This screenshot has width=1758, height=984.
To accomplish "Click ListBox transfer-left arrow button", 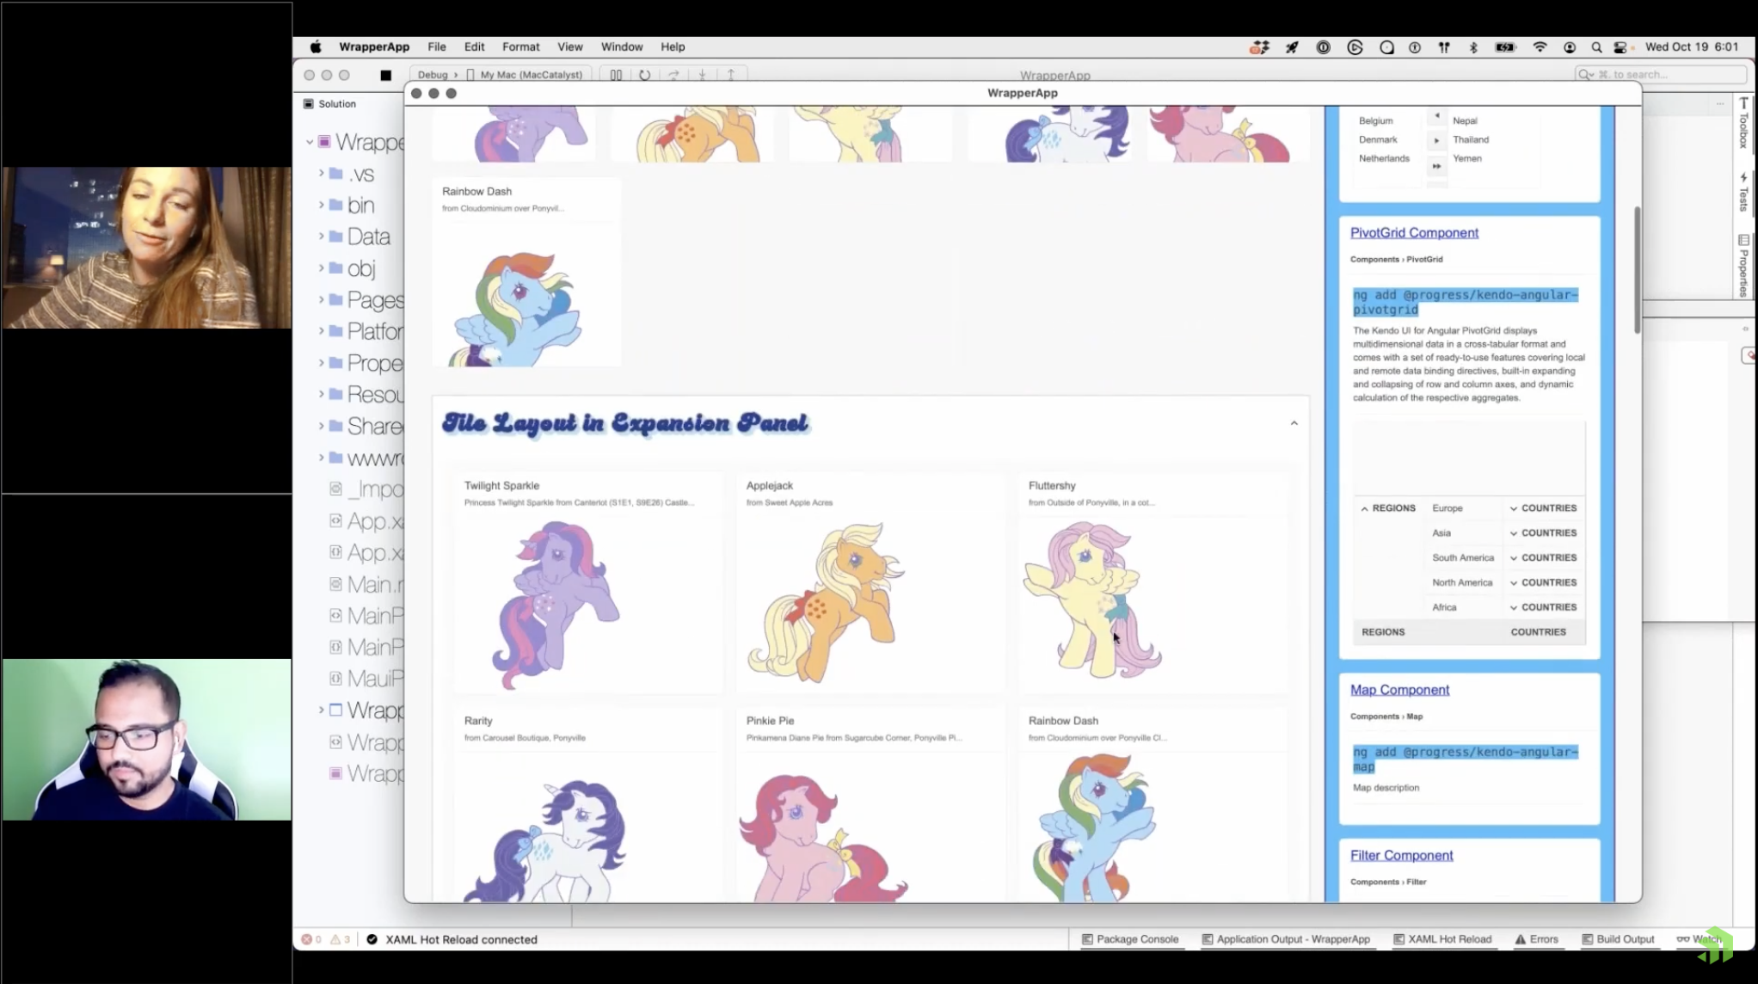I will pyautogui.click(x=1436, y=117).
